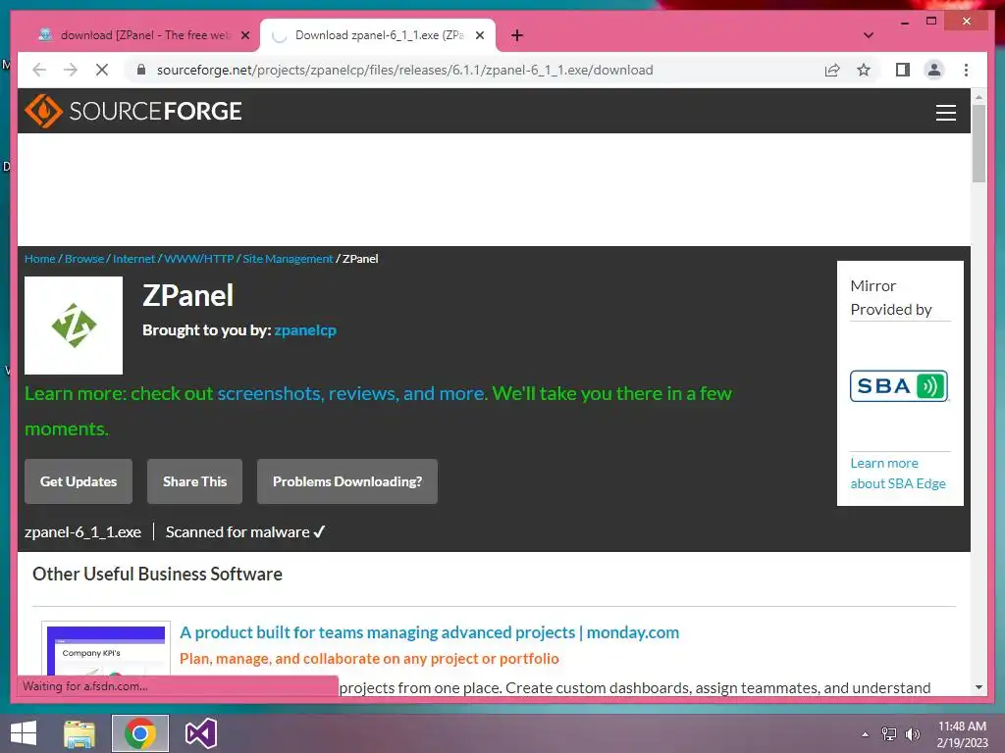Click Learn more about SBA Edge
The width and height of the screenshot is (1005, 753).
point(898,474)
